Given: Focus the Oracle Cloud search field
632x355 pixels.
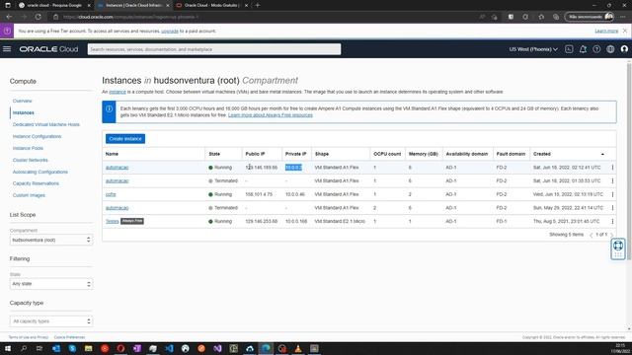Looking at the screenshot, I should 214,49.
